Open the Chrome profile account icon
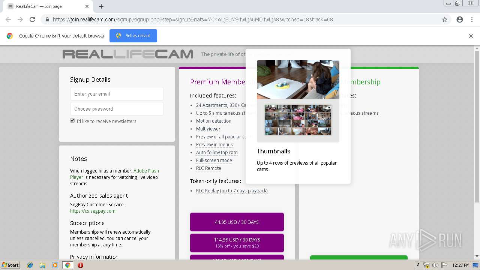The width and height of the screenshot is (480, 270). coord(460,19)
